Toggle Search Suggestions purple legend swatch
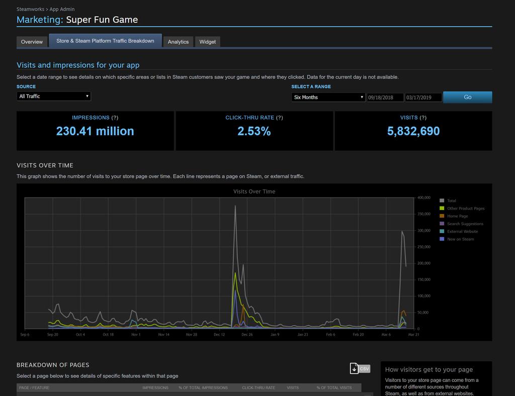Image resolution: width=515 pixels, height=396 pixels. (442, 224)
